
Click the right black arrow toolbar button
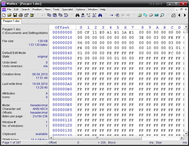185,15
